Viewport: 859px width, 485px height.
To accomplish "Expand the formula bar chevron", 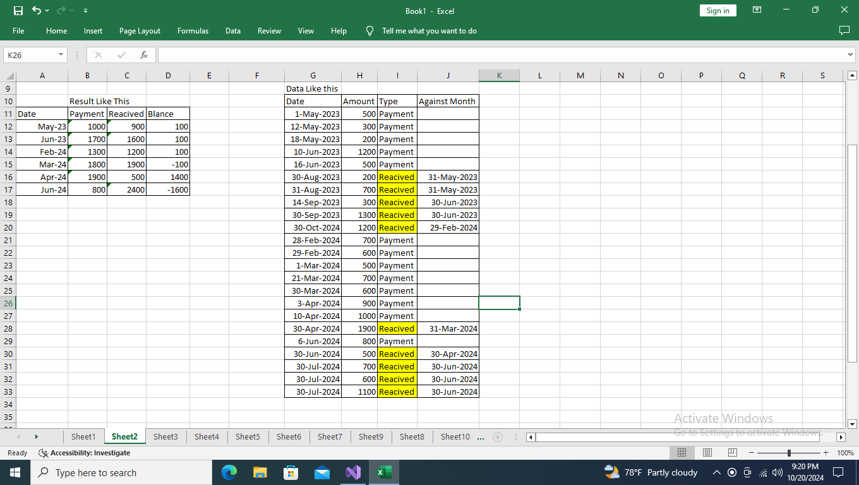I will click(850, 55).
